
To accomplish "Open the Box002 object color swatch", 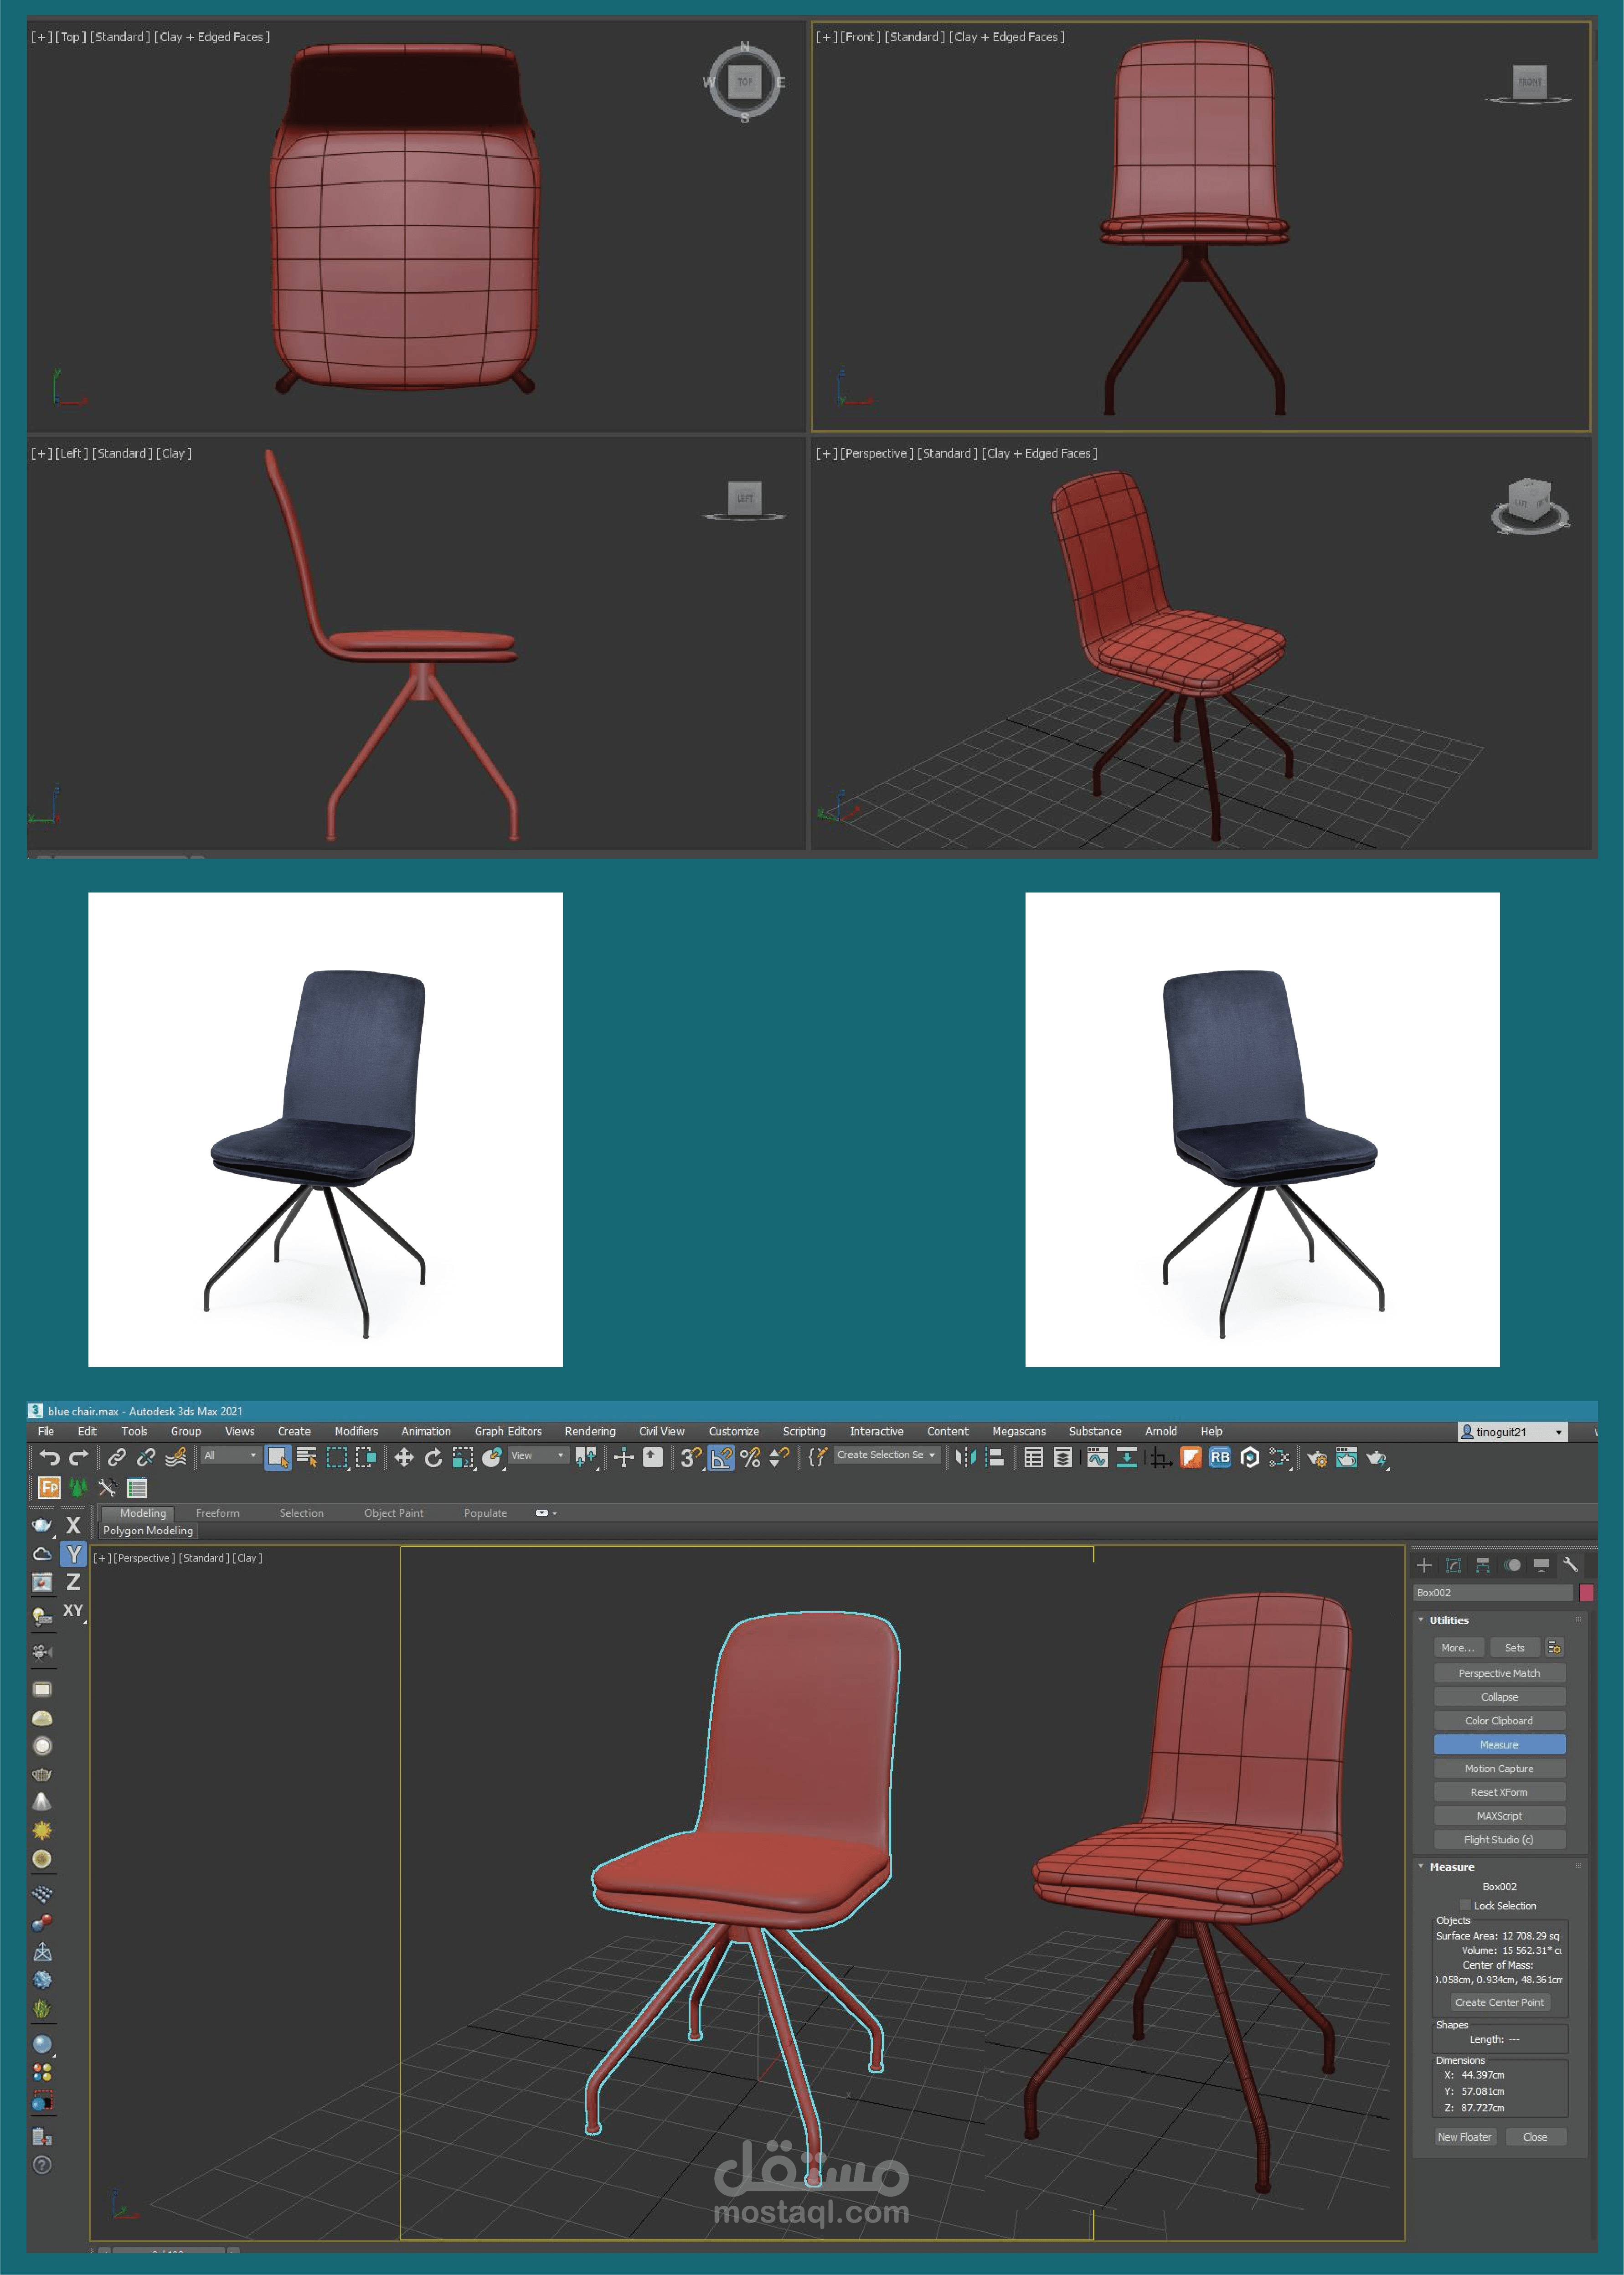I will click(1586, 1592).
